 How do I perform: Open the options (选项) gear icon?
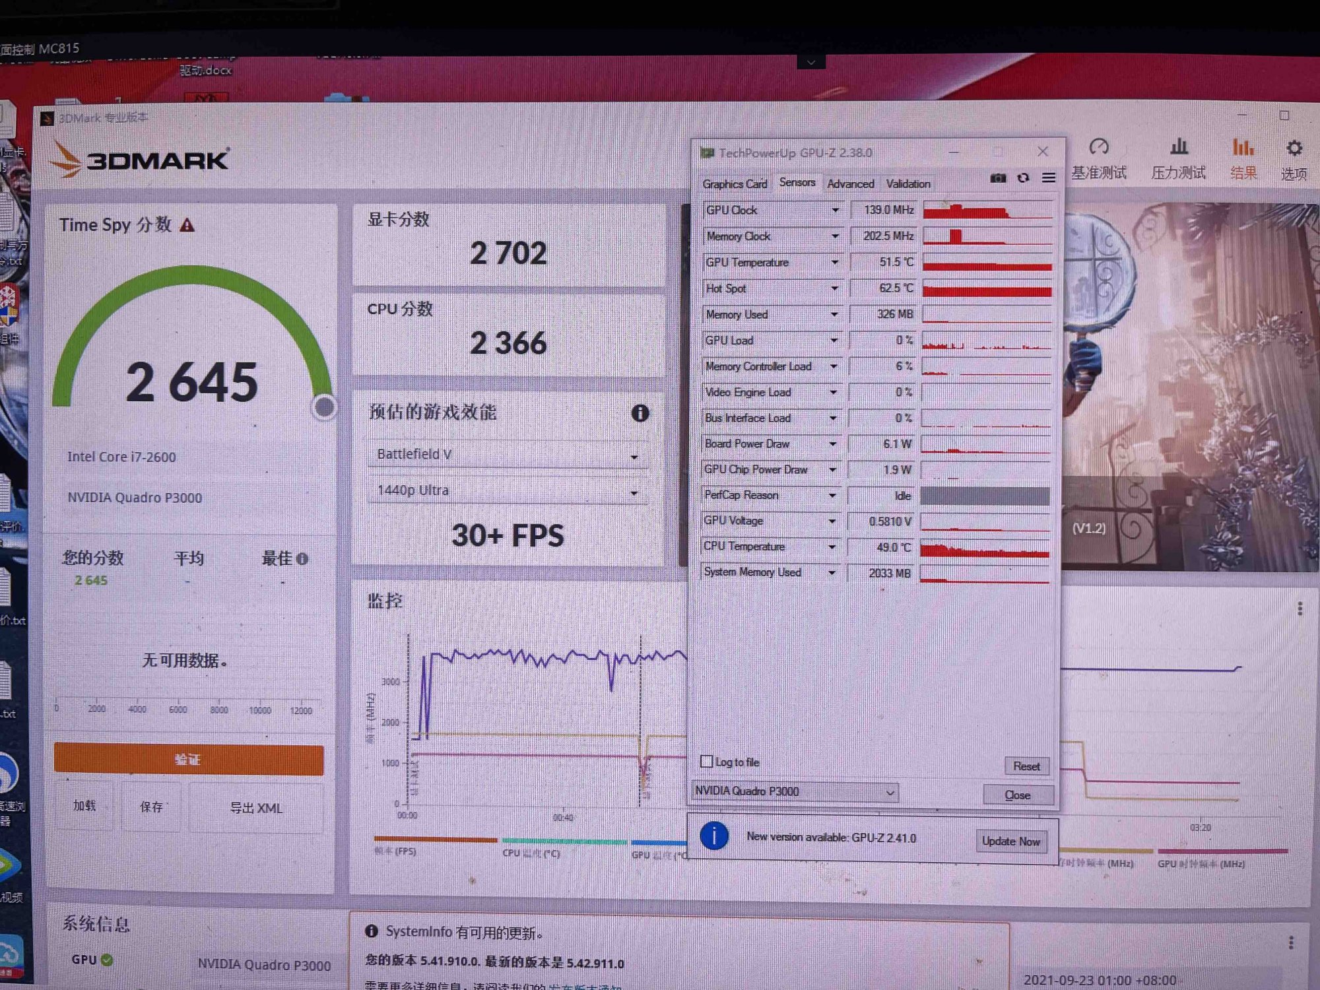click(1294, 148)
